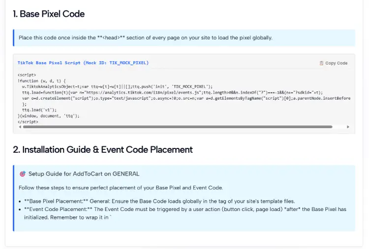Click the code block's right scroll arrow

pyautogui.click(x=348, y=127)
